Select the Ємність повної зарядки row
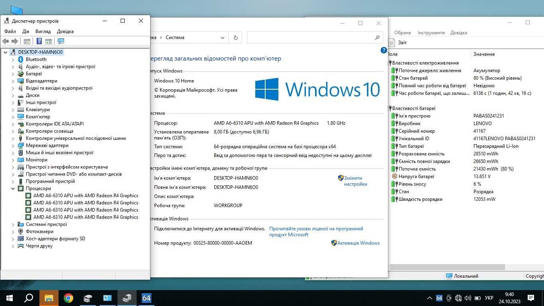 click(466, 161)
